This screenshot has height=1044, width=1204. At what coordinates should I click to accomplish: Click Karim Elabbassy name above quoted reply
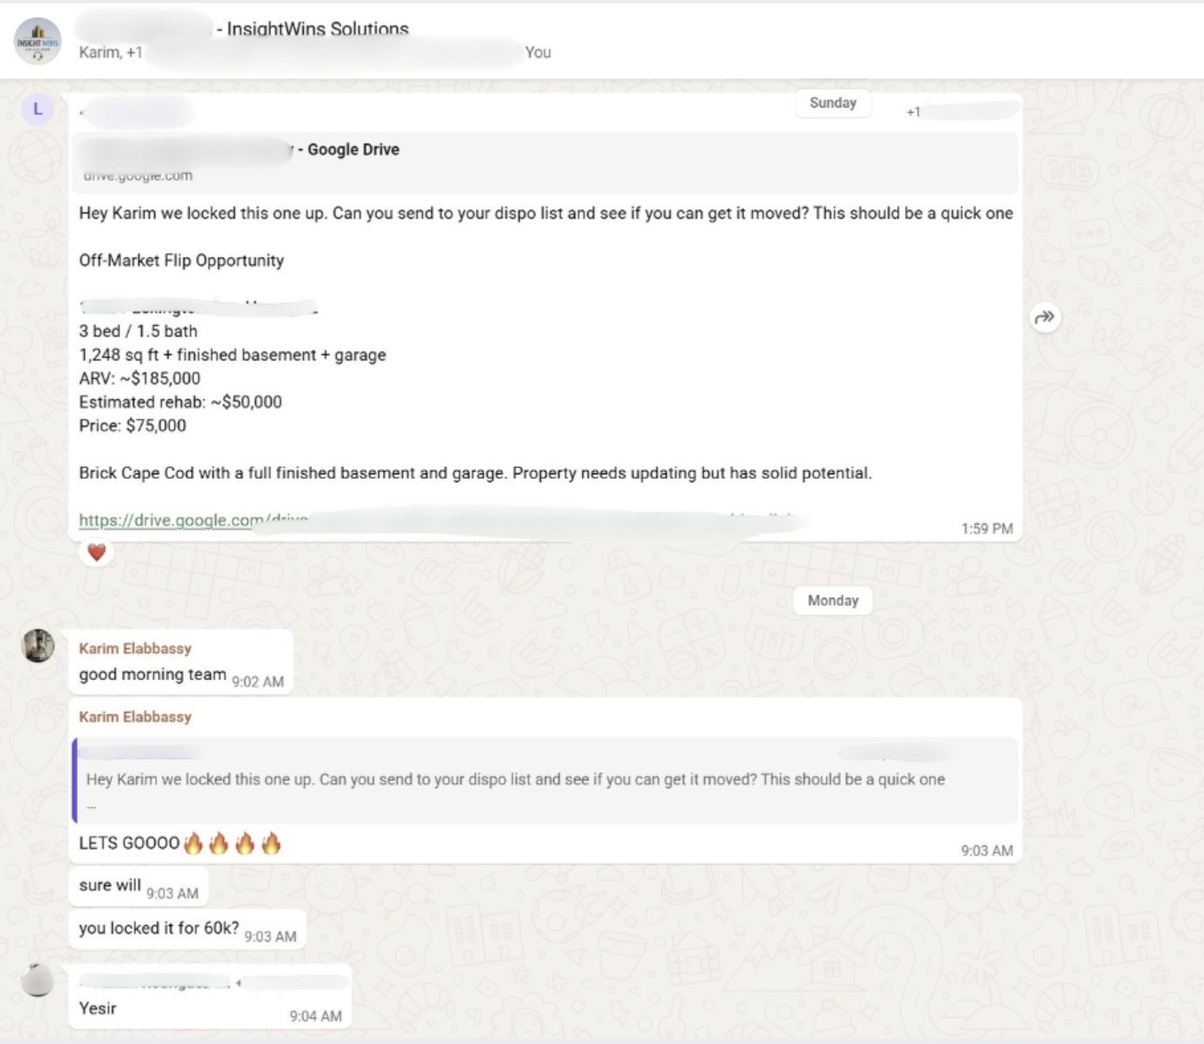click(x=135, y=717)
